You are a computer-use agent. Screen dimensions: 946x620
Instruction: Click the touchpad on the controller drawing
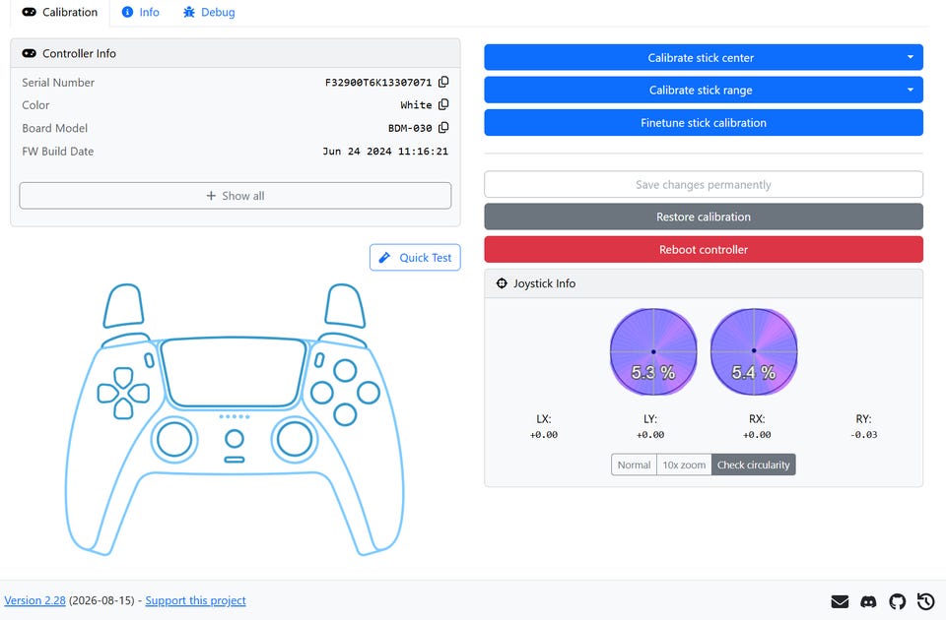235,373
